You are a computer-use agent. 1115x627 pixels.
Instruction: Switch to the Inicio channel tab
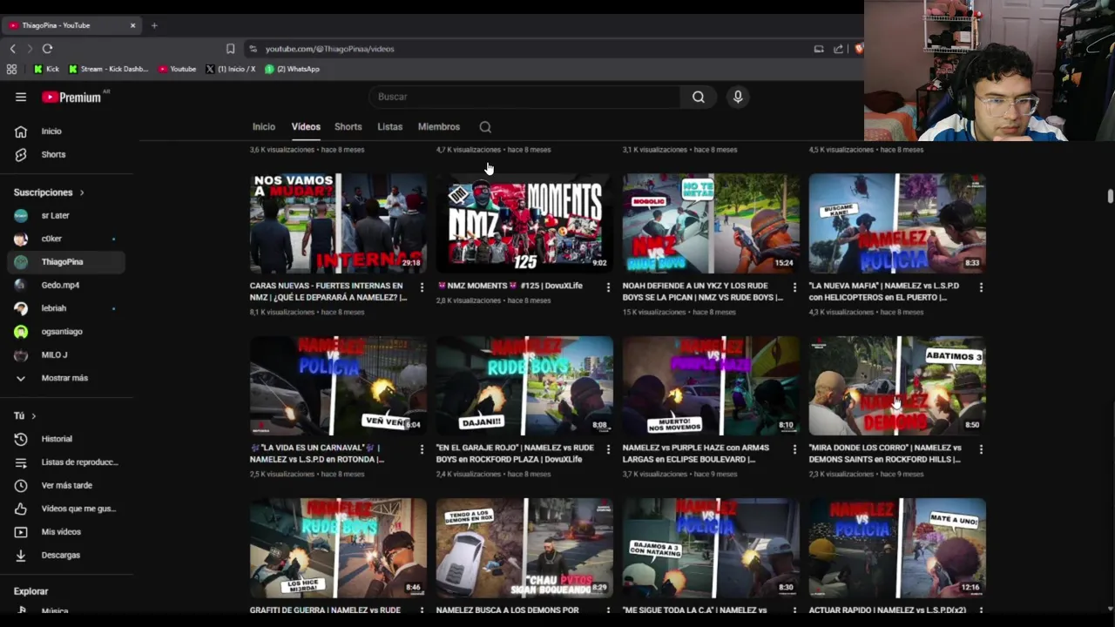click(x=264, y=127)
